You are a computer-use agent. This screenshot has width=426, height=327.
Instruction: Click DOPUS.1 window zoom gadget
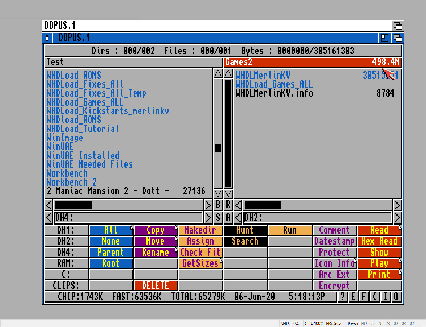pos(384,38)
